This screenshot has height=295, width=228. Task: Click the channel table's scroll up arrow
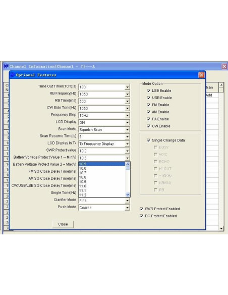(x=221, y=85)
